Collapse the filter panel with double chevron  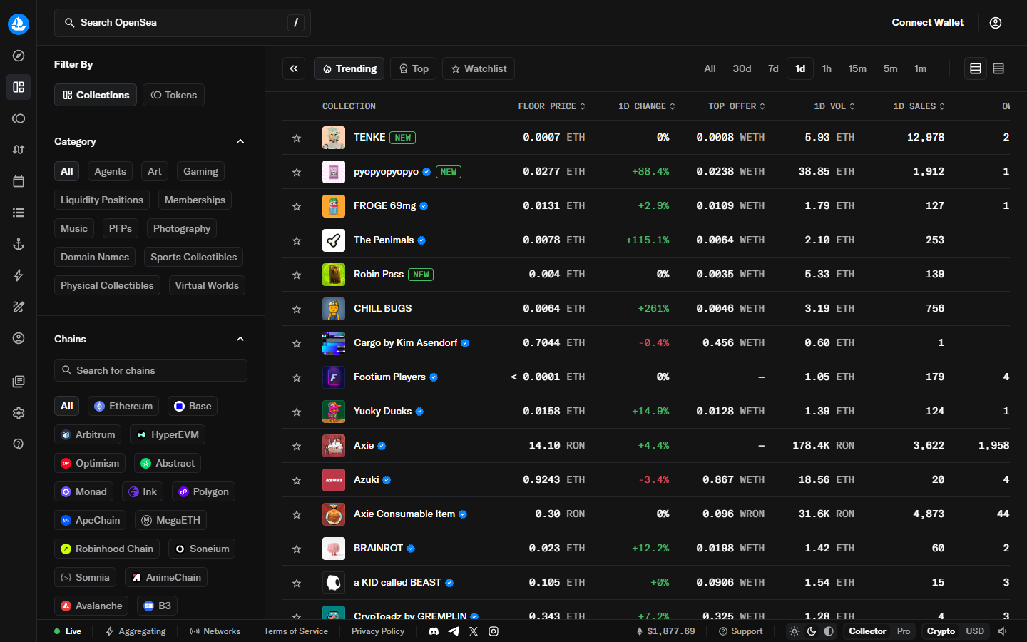pyautogui.click(x=294, y=68)
